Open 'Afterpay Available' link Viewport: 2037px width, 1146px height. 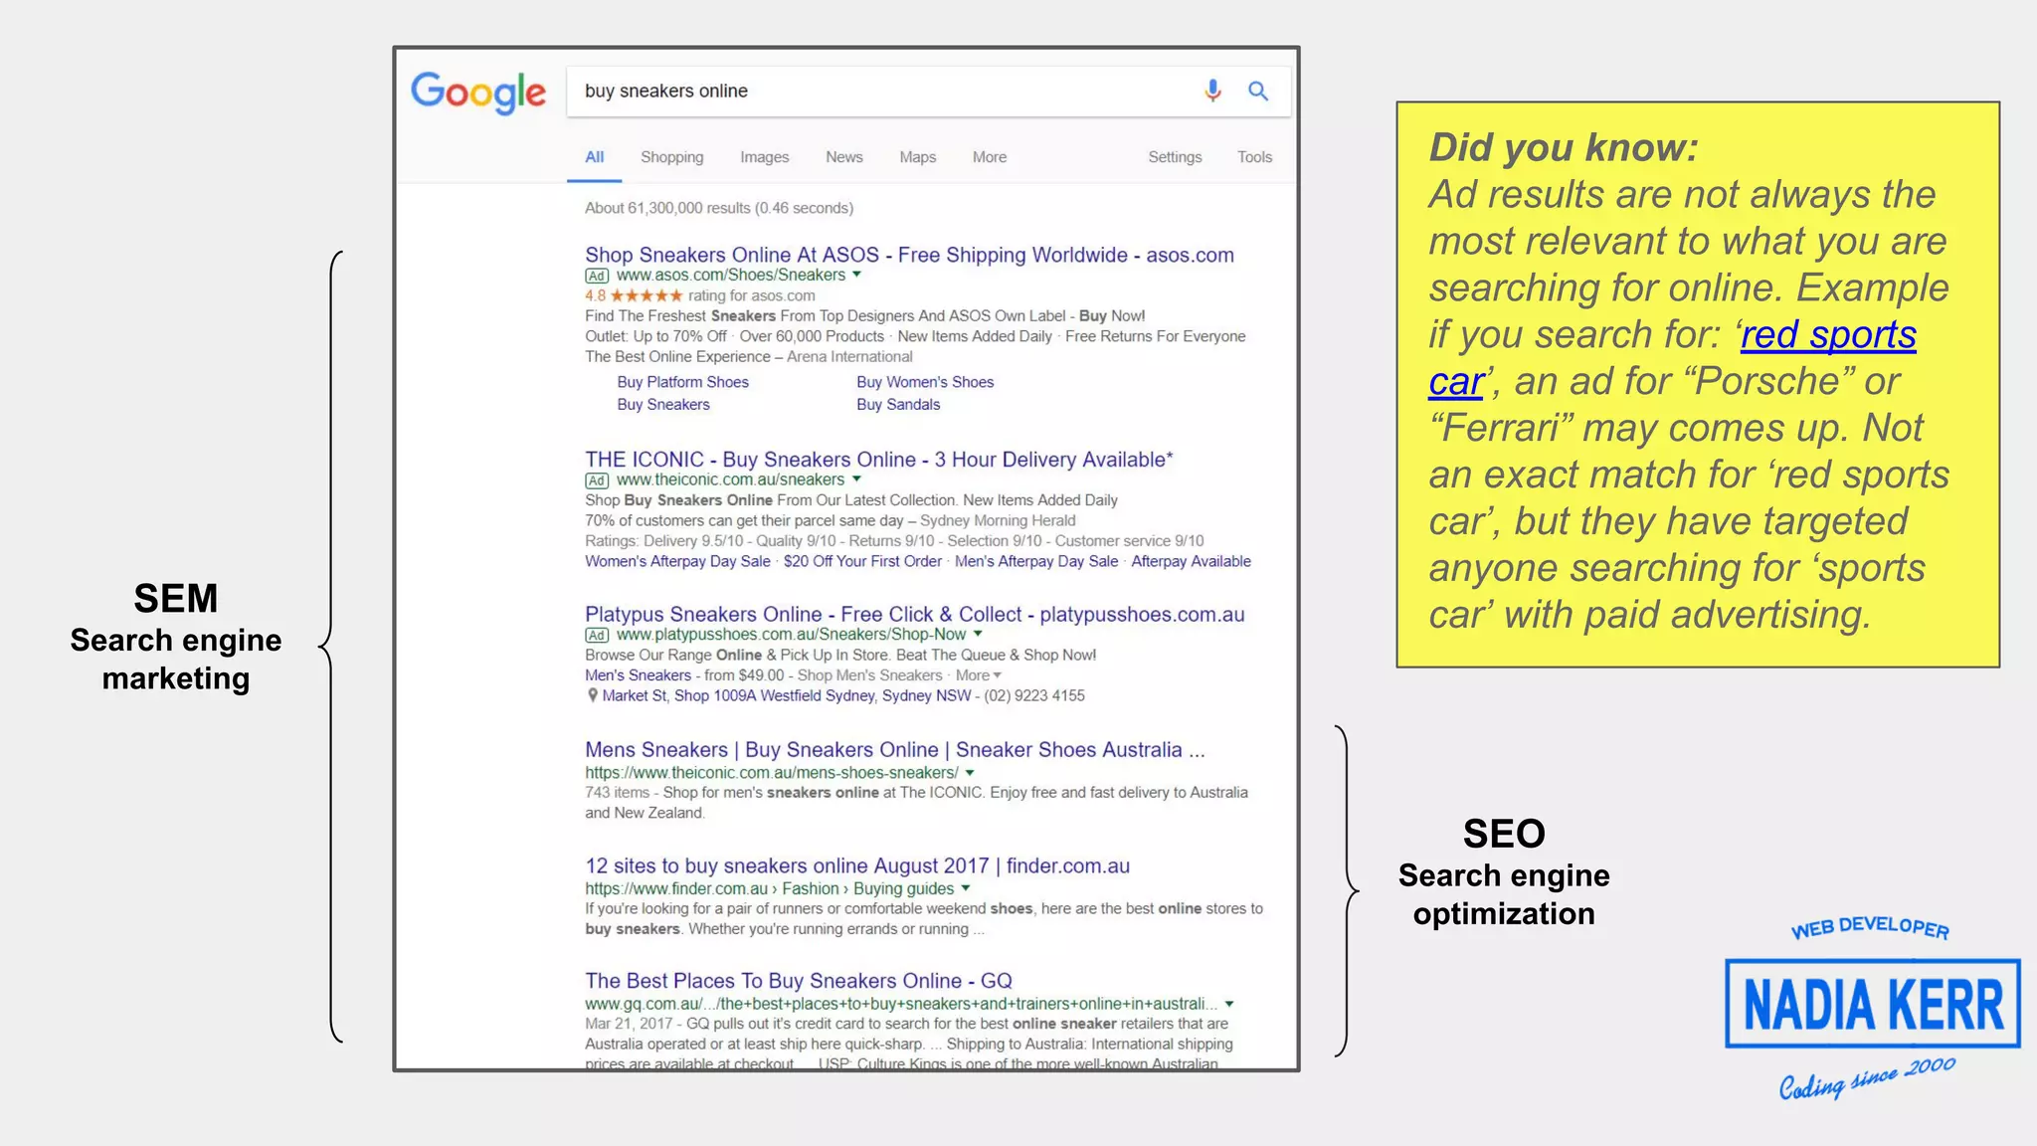tap(1191, 562)
